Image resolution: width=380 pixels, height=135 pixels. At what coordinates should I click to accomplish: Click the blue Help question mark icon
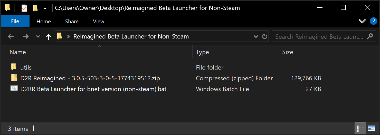373,21
